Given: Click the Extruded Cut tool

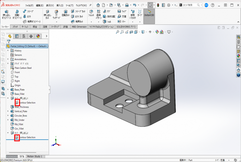Looking at the screenshot, I should [x=48, y=14].
